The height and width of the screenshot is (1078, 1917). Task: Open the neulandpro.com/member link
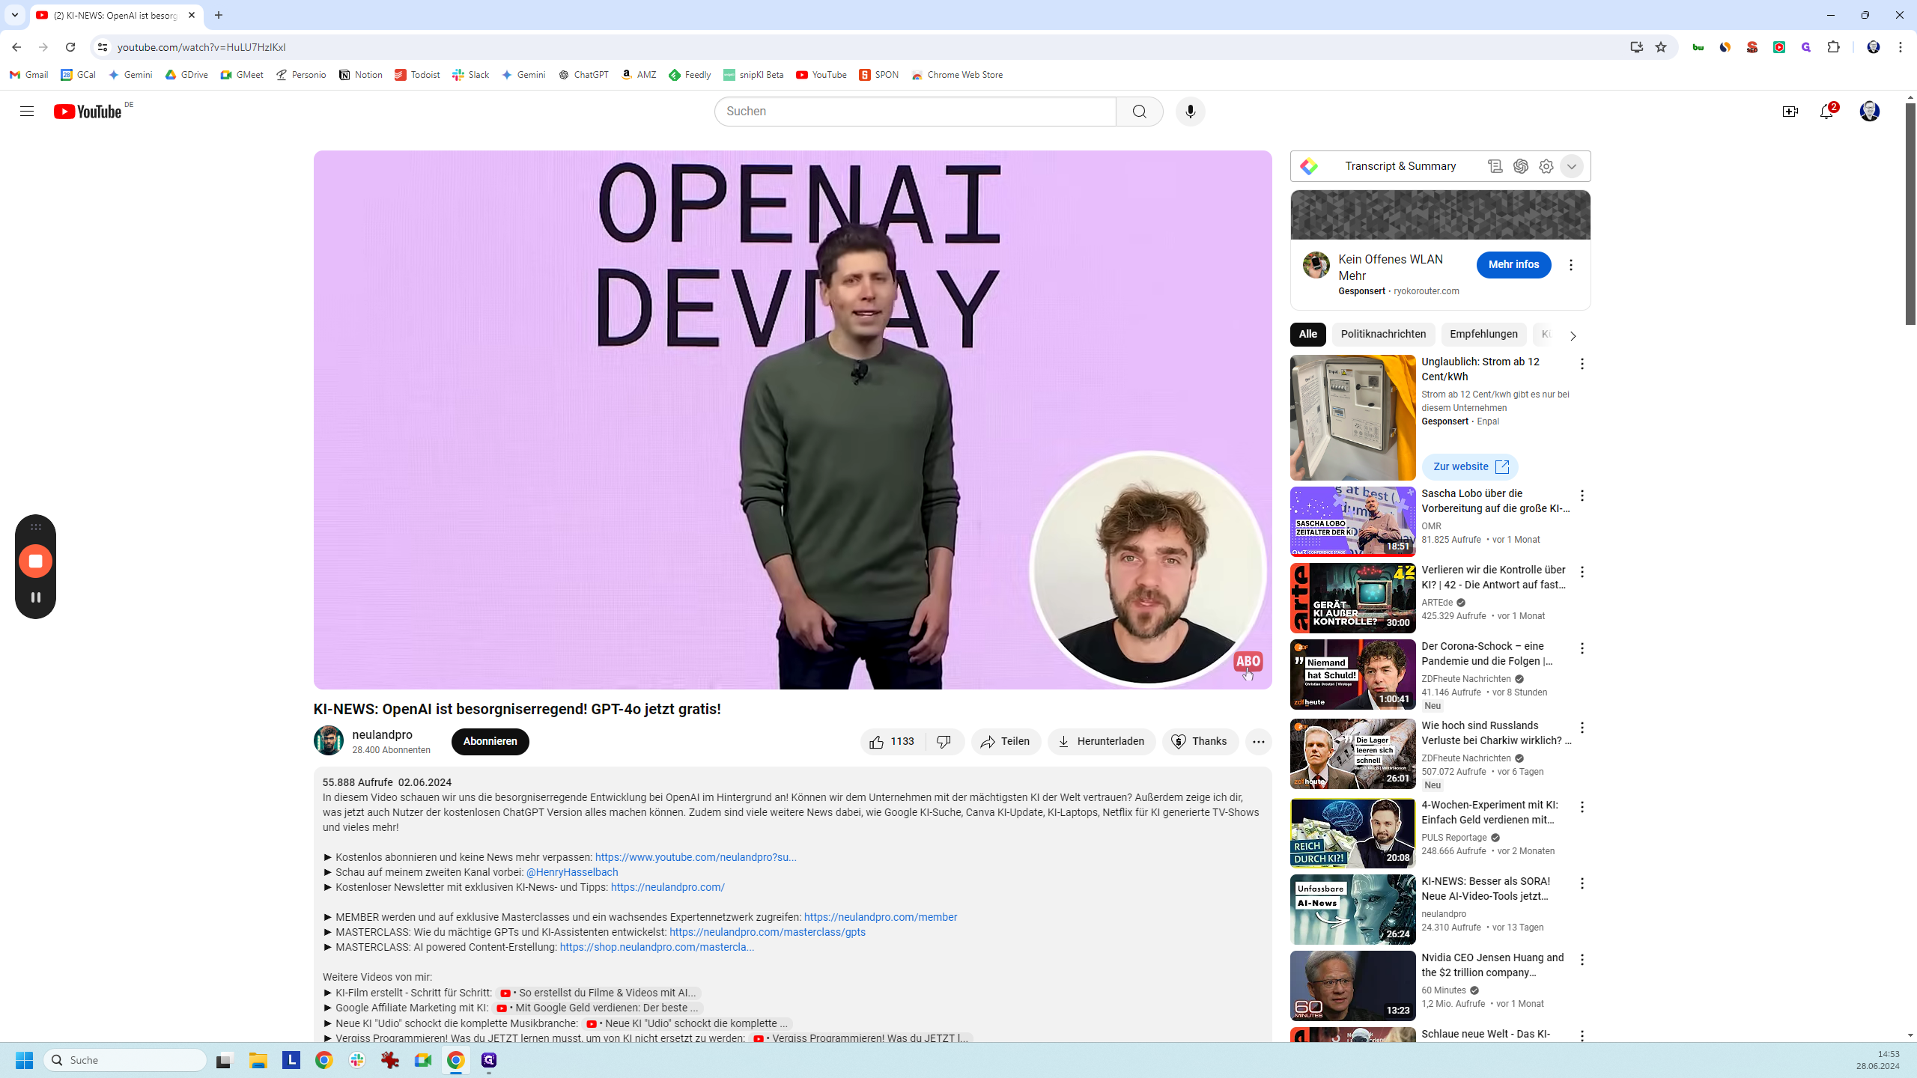[880, 917]
